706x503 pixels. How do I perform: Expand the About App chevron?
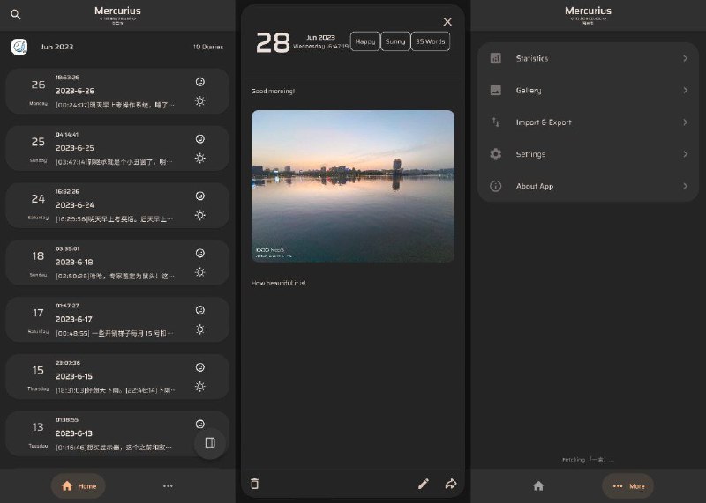(x=685, y=187)
